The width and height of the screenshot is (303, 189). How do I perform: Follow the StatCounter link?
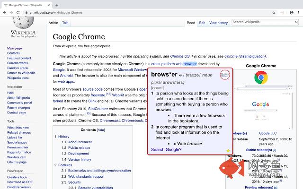point(98,109)
